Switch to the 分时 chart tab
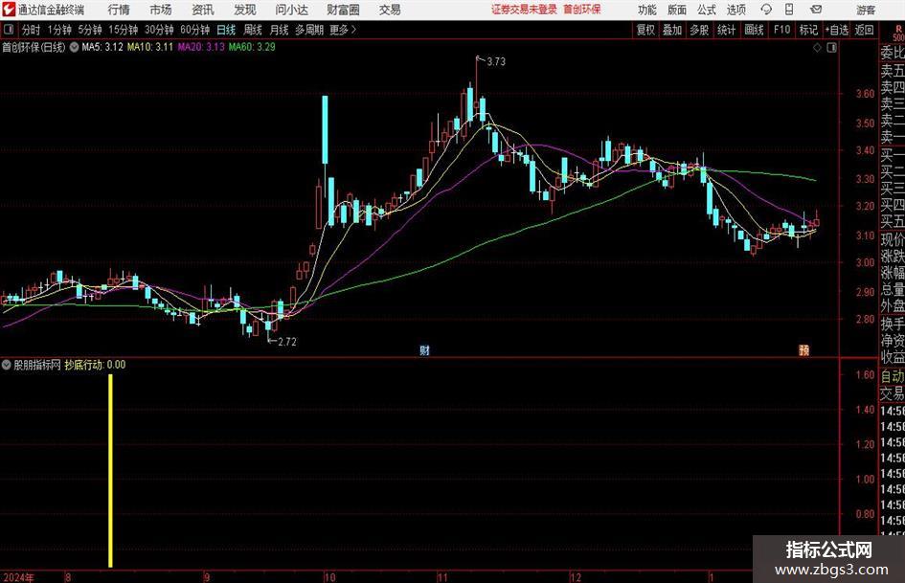The width and height of the screenshot is (905, 583). click(32, 30)
